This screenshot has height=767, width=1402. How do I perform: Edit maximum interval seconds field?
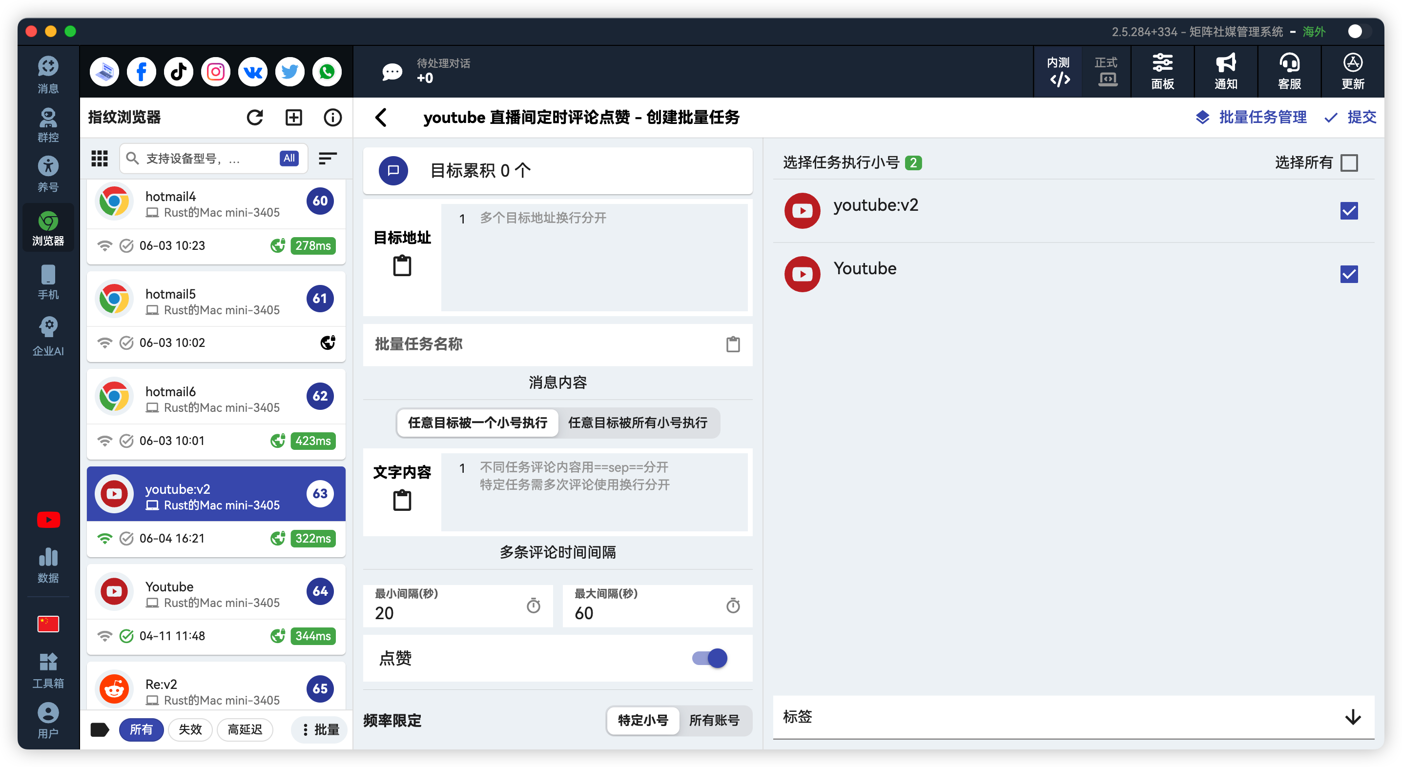point(658,605)
